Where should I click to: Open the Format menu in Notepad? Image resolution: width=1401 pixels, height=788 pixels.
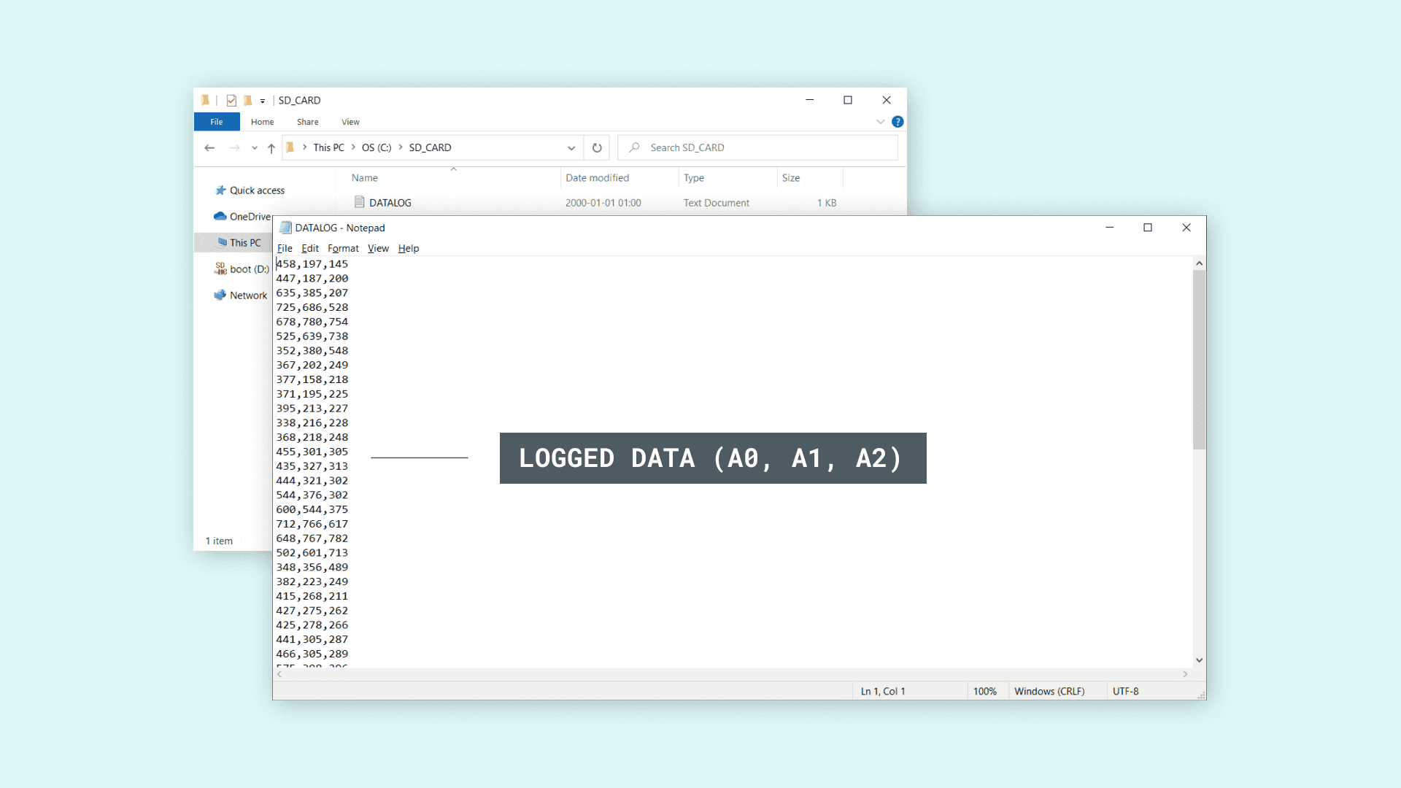[343, 249]
